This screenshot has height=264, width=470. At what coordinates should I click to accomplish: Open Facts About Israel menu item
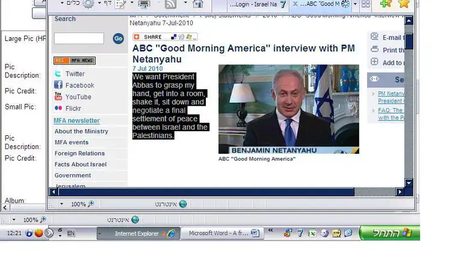(81, 164)
